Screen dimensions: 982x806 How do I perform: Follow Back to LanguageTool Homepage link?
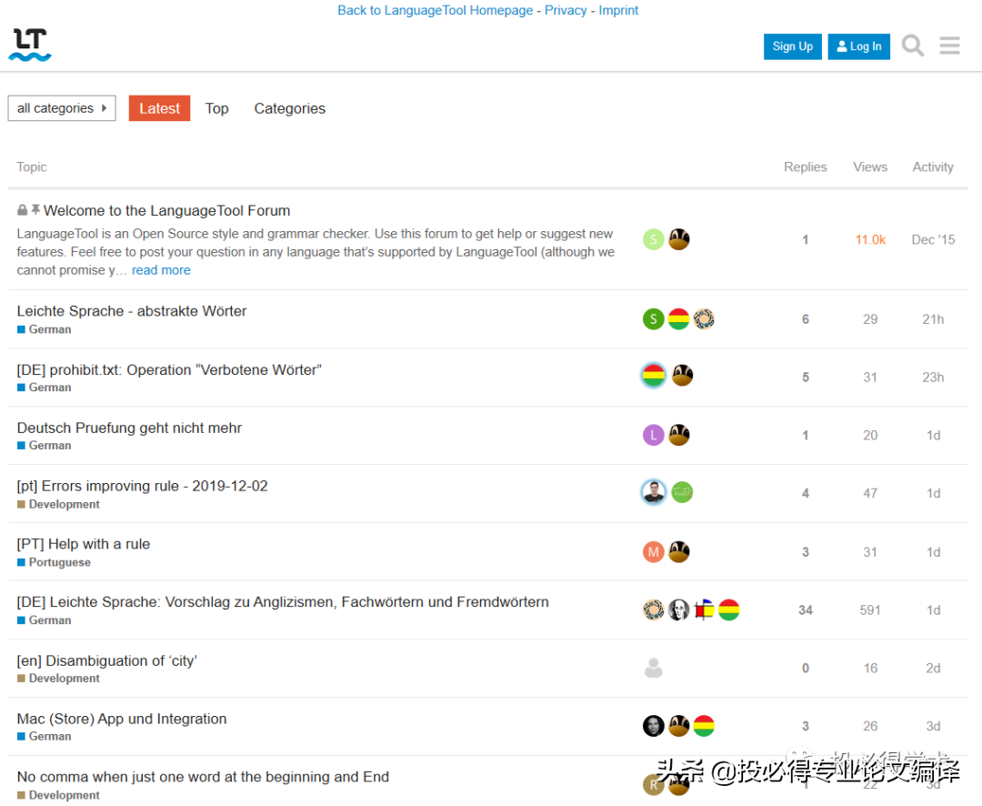[x=436, y=10]
